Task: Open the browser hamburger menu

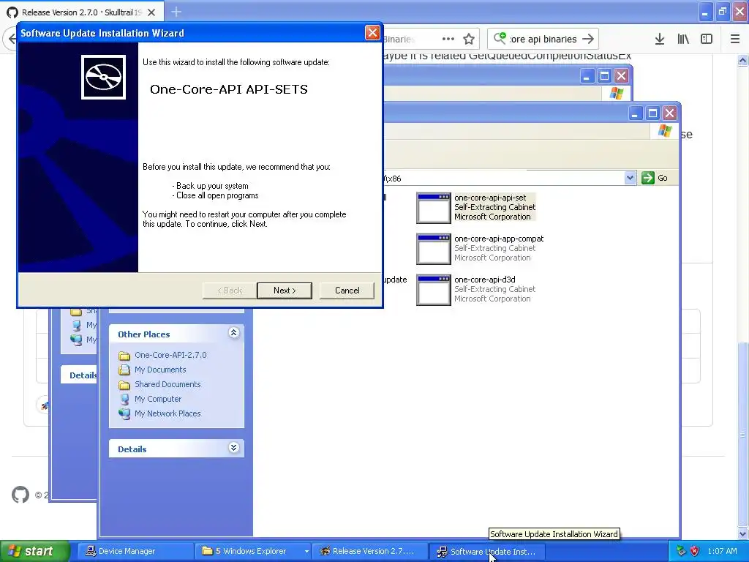Action: 734,40
